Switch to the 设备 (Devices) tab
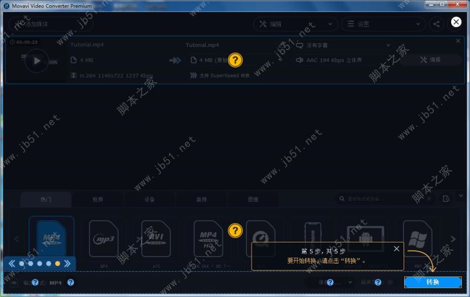The width and height of the screenshot is (470, 297). click(150, 200)
